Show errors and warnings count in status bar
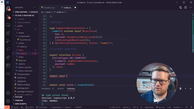 [x=30, y=107]
